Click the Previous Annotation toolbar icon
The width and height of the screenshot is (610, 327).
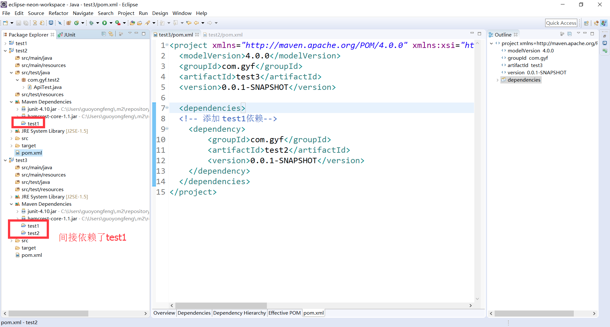[x=175, y=23]
